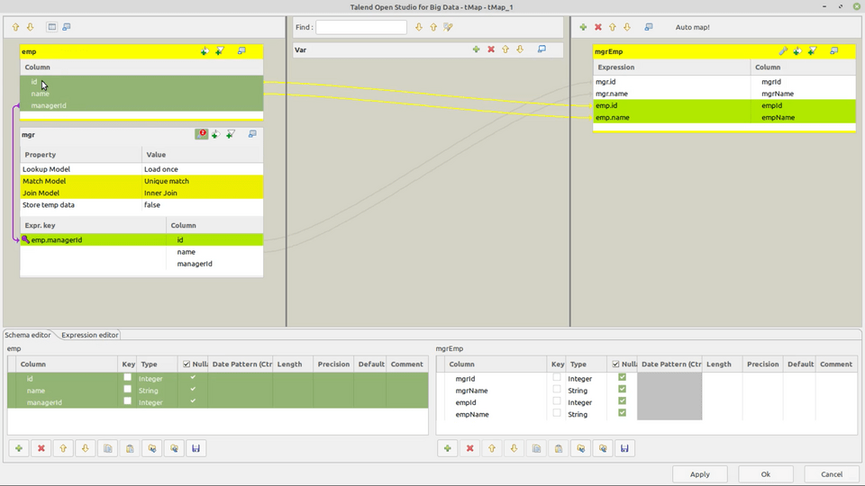The image size is (865, 486).
Task: Click the Cancel button
Action: [832, 474]
